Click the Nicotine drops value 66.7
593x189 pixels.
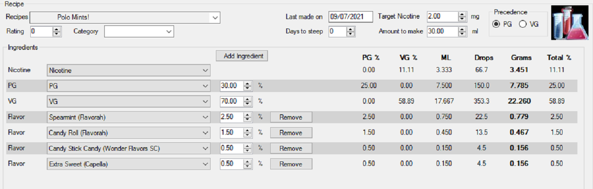(481, 70)
